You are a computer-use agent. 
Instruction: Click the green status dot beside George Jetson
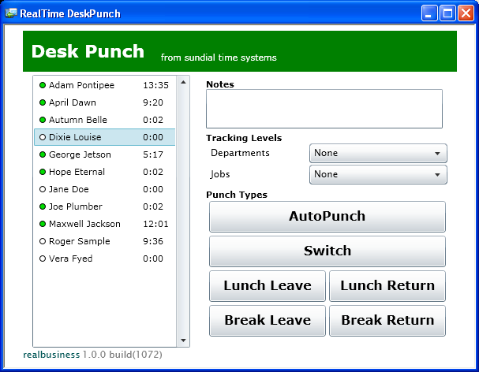43,154
